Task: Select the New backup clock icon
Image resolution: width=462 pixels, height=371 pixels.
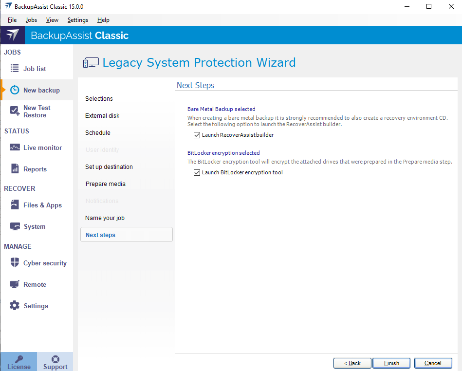Action: click(15, 90)
